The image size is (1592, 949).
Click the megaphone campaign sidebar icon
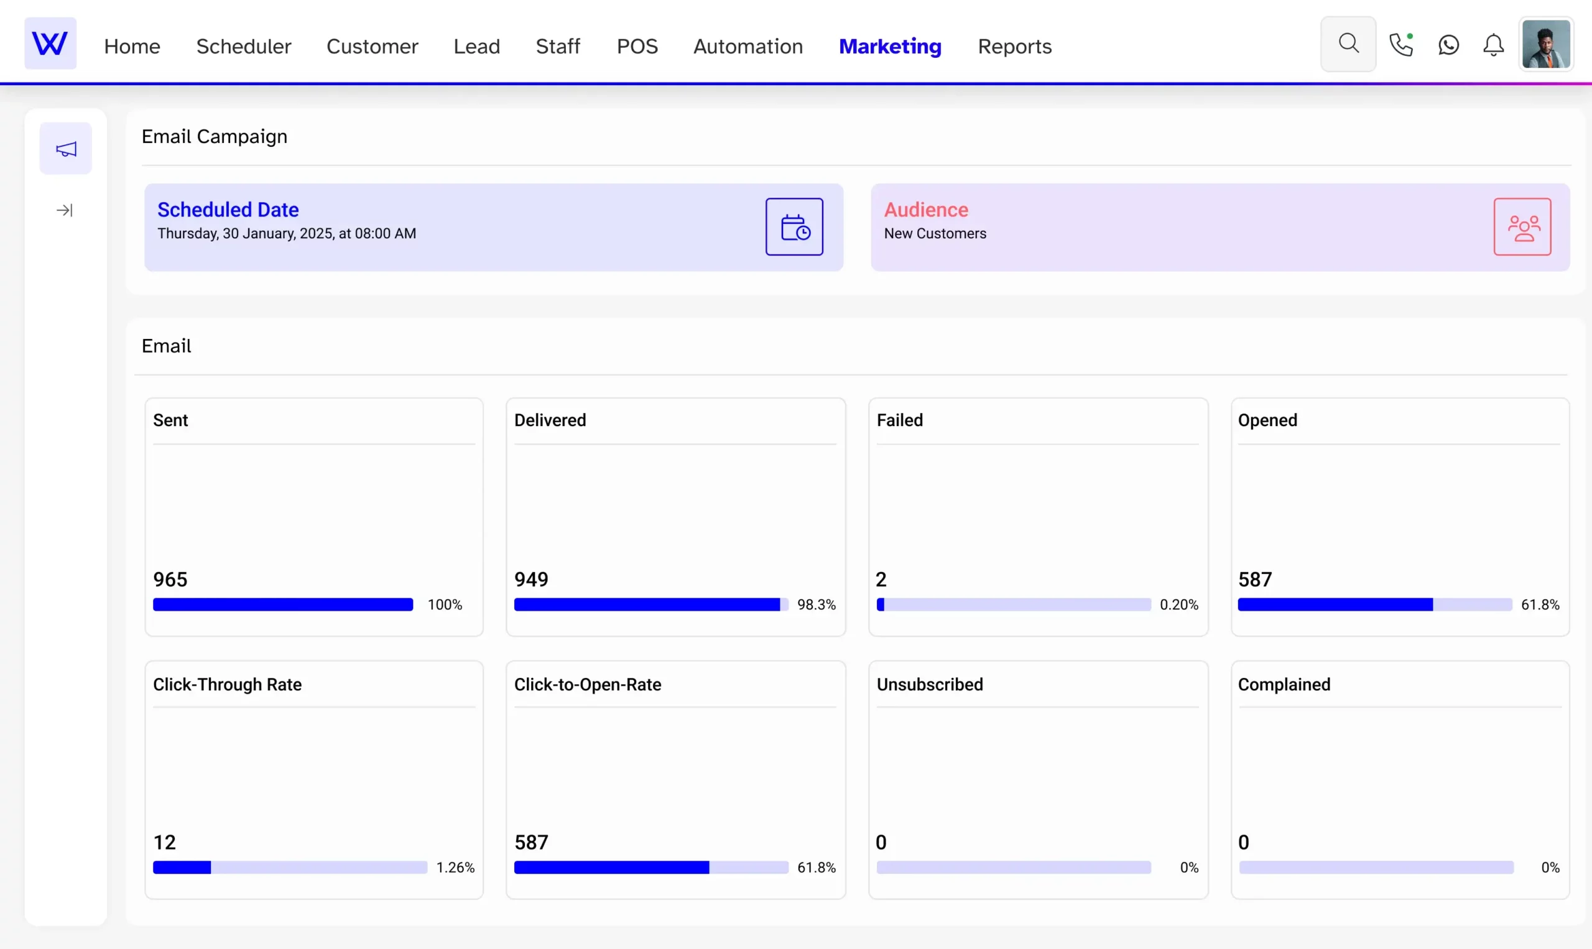coord(66,149)
